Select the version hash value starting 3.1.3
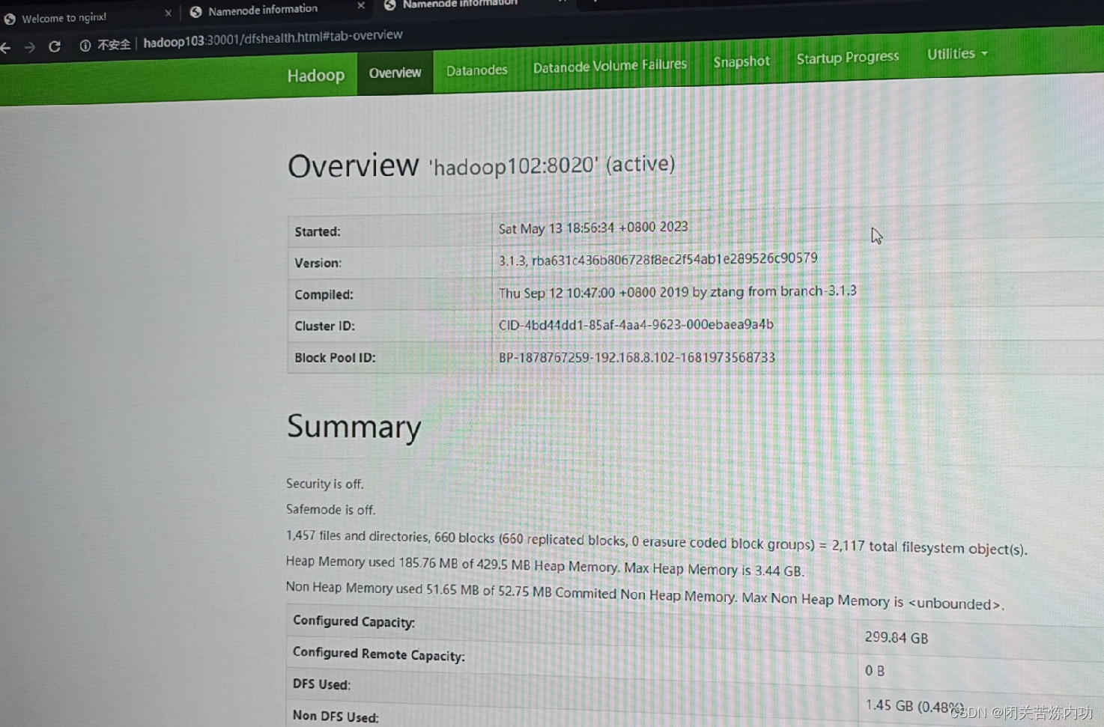The width and height of the screenshot is (1104, 727). (658, 259)
